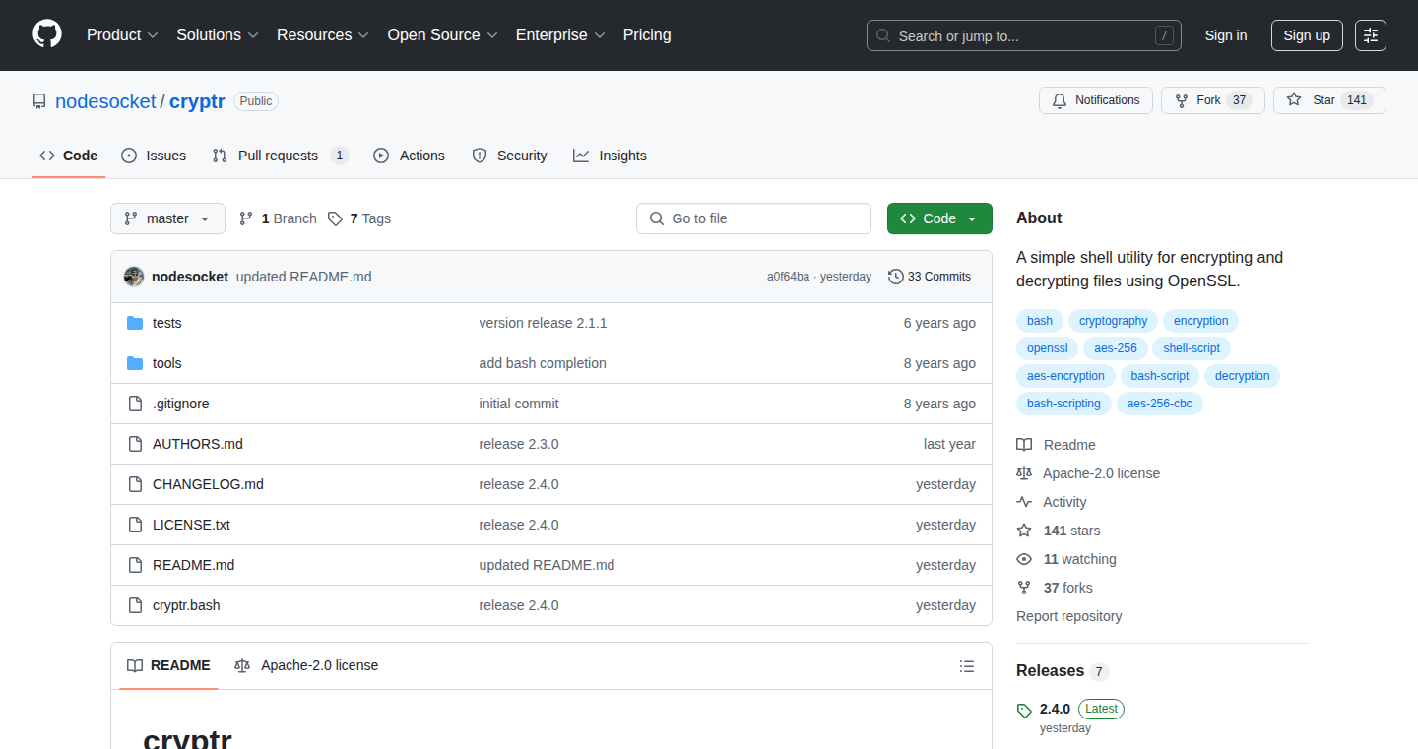The height and width of the screenshot is (749, 1418).
Task: Switch to the Pull requests tab
Action: (281, 156)
